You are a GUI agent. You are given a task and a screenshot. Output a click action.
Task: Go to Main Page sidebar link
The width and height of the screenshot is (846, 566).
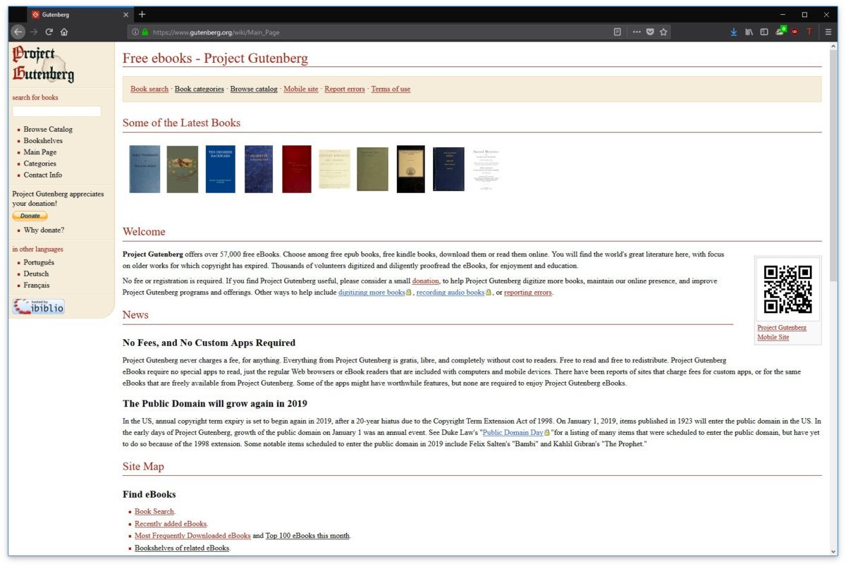pyautogui.click(x=40, y=152)
